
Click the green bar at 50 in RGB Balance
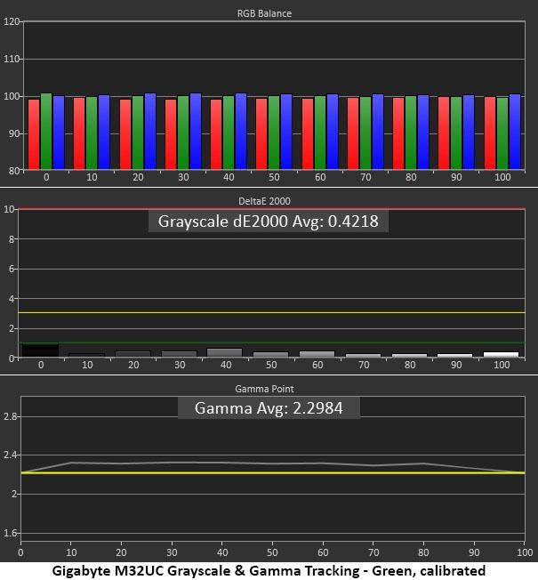274,133
